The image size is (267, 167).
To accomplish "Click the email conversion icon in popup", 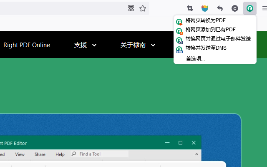I will coord(179,40).
